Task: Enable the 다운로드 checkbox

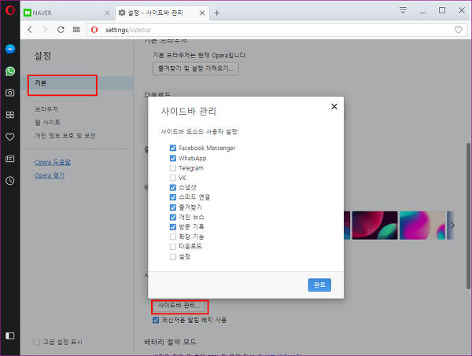Action: click(173, 247)
